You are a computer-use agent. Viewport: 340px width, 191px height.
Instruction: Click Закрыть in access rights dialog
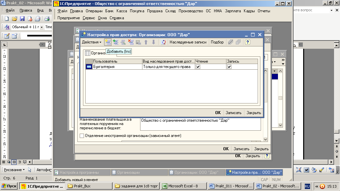tap(254, 113)
